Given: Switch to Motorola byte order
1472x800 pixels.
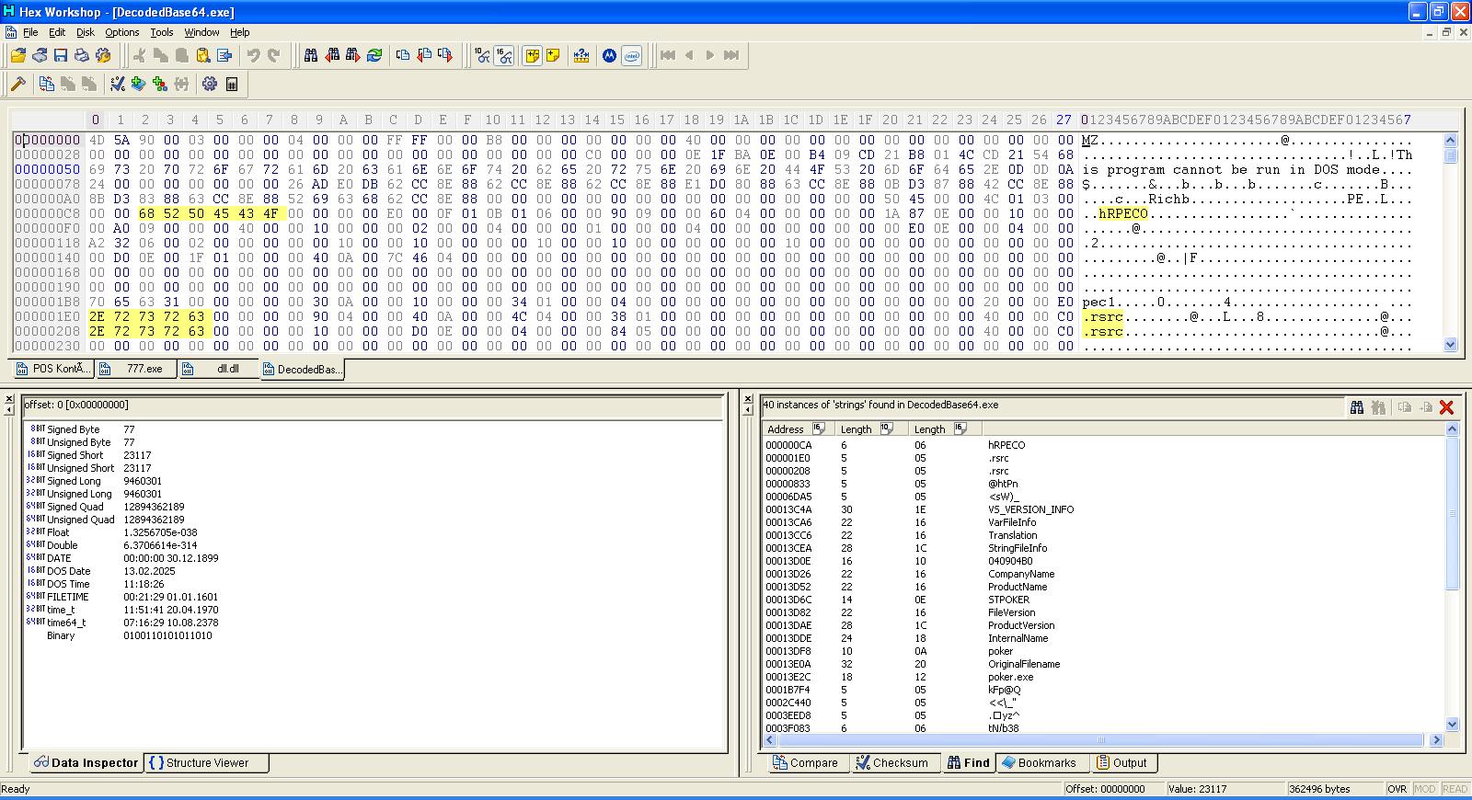Looking at the screenshot, I should [609, 55].
